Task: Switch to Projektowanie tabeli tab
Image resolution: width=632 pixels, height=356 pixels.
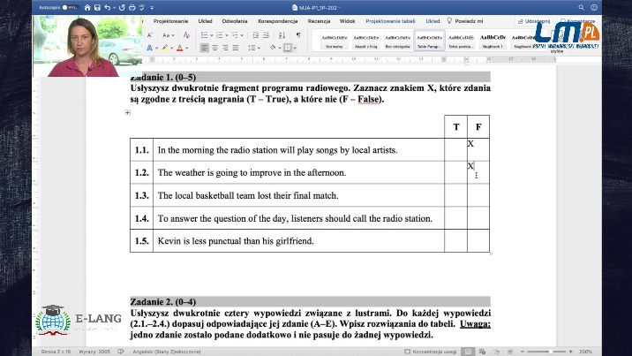Action: [x=390, y=21]
